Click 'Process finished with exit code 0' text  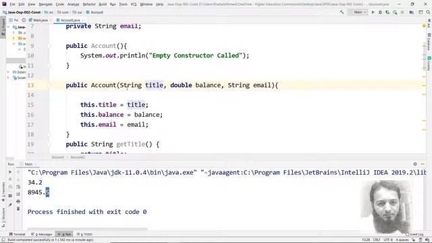87,212
